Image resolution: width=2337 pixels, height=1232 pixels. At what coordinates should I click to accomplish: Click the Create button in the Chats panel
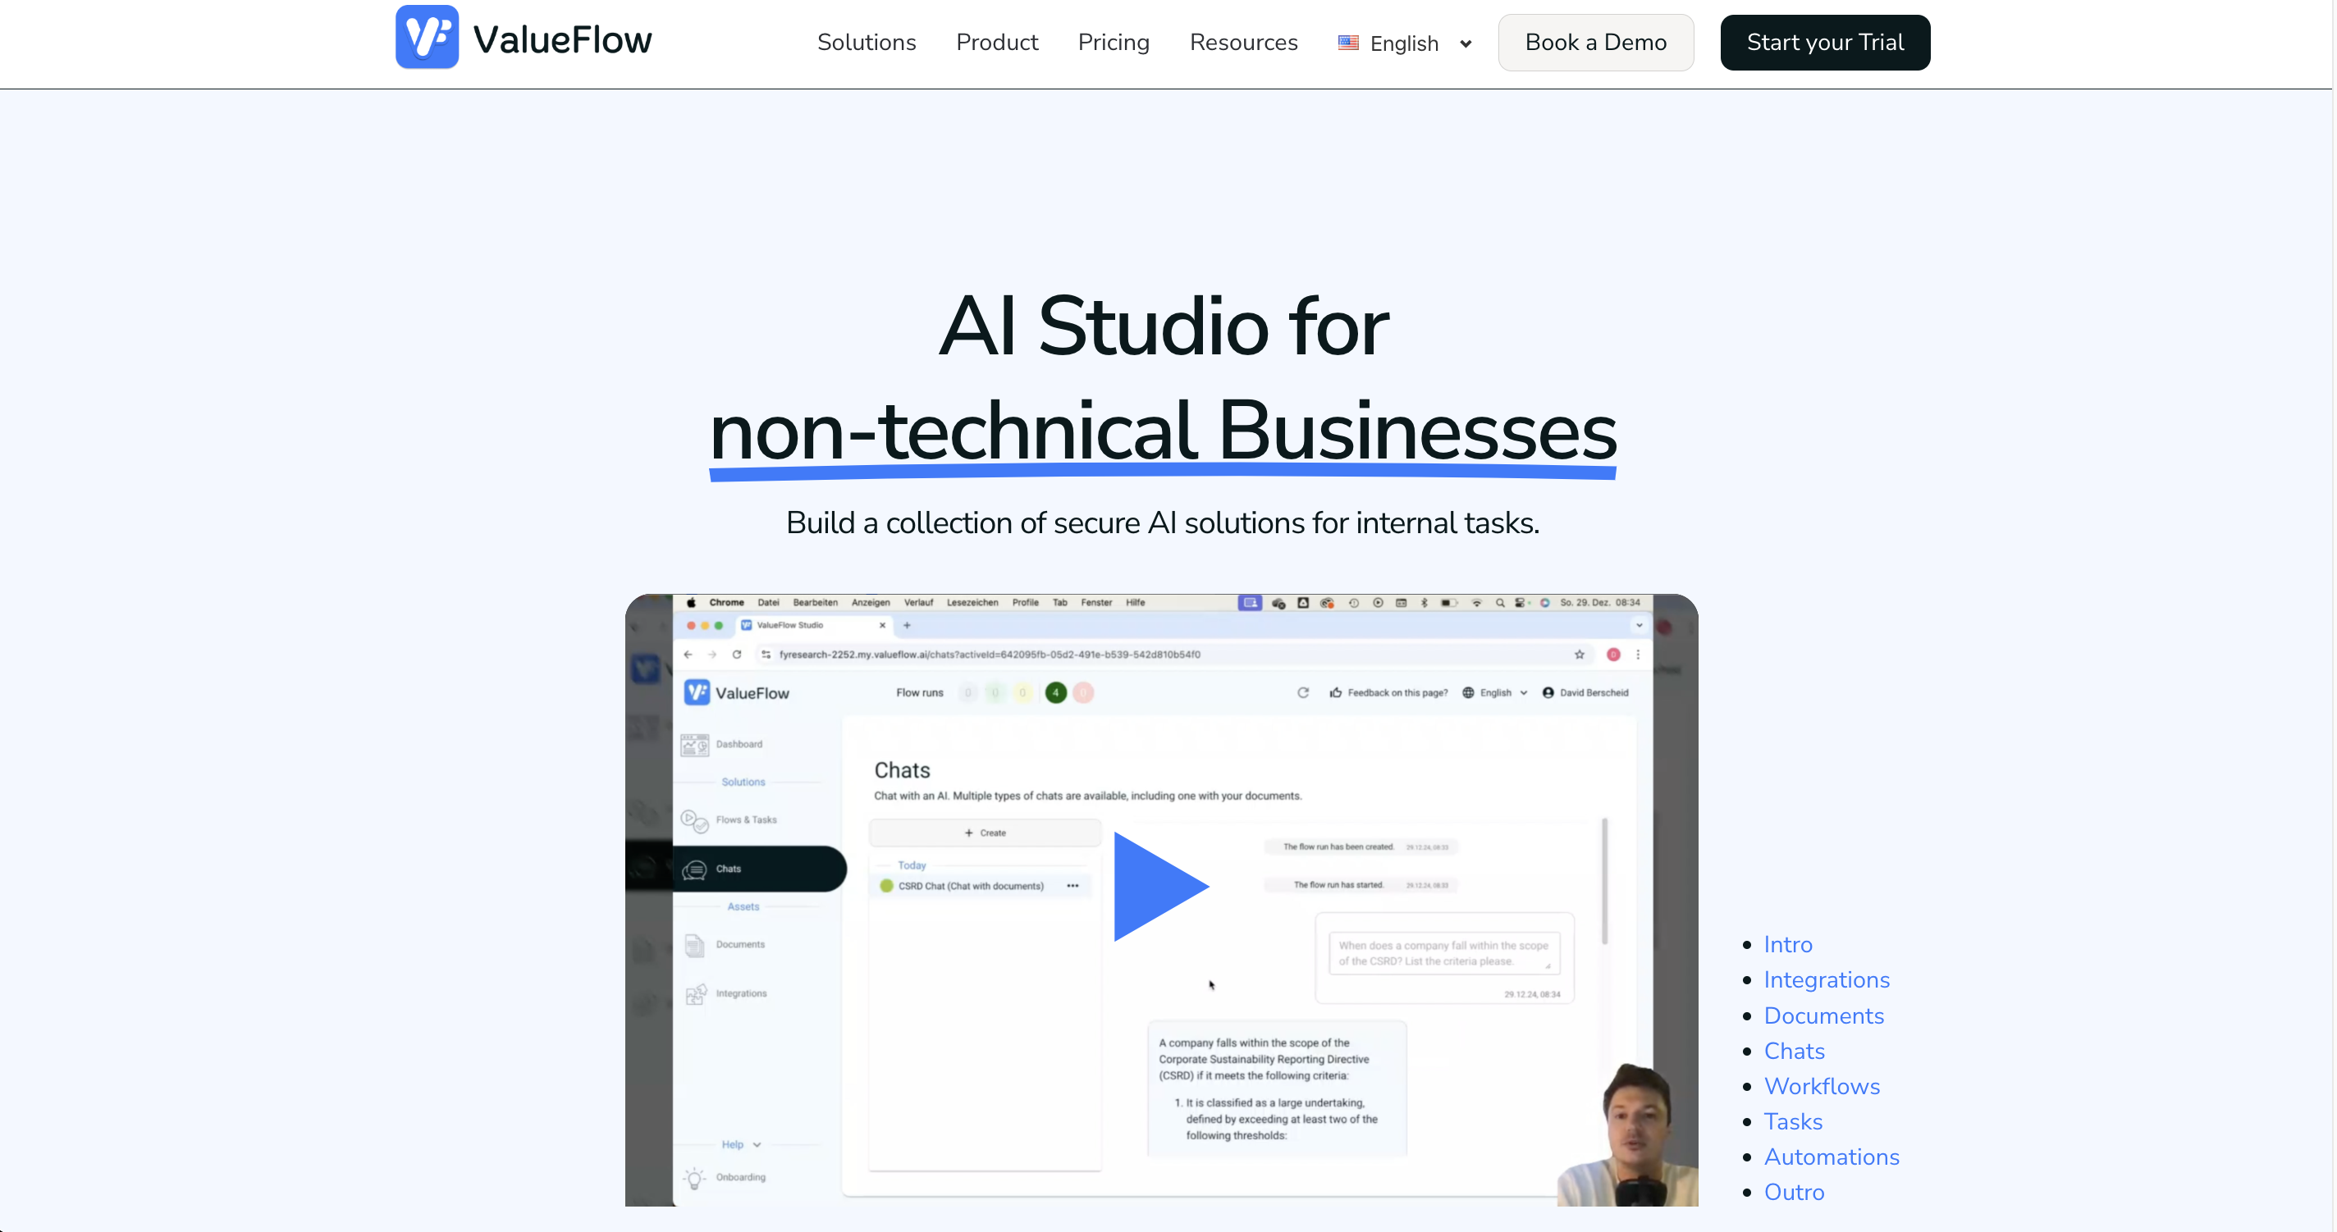[986, 833]
